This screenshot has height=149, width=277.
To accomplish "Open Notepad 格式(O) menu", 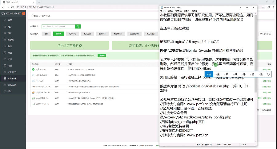I will (179, 11).
